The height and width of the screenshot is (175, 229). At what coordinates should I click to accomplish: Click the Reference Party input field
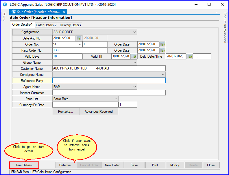[x=109, y=80]
